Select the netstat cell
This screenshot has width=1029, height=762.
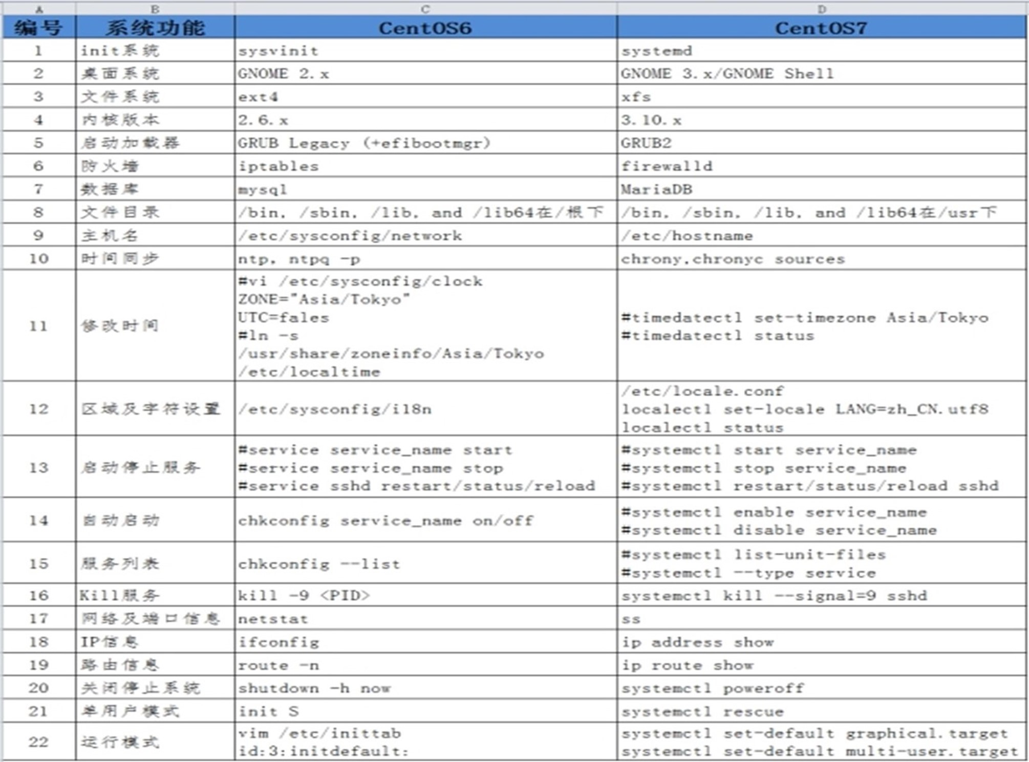[425, 618]
